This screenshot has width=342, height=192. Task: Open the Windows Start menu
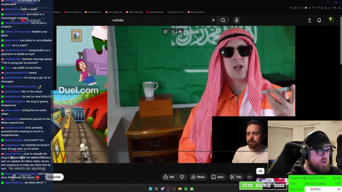[x=150, y=189]
